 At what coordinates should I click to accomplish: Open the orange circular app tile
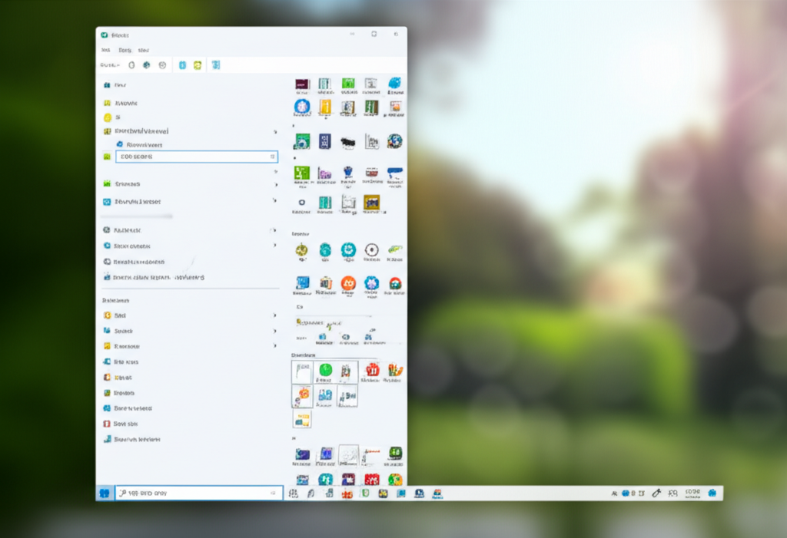pos(348,283)
